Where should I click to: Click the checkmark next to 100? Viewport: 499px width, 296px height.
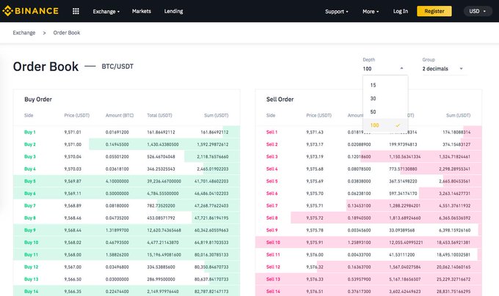[398, 125]
